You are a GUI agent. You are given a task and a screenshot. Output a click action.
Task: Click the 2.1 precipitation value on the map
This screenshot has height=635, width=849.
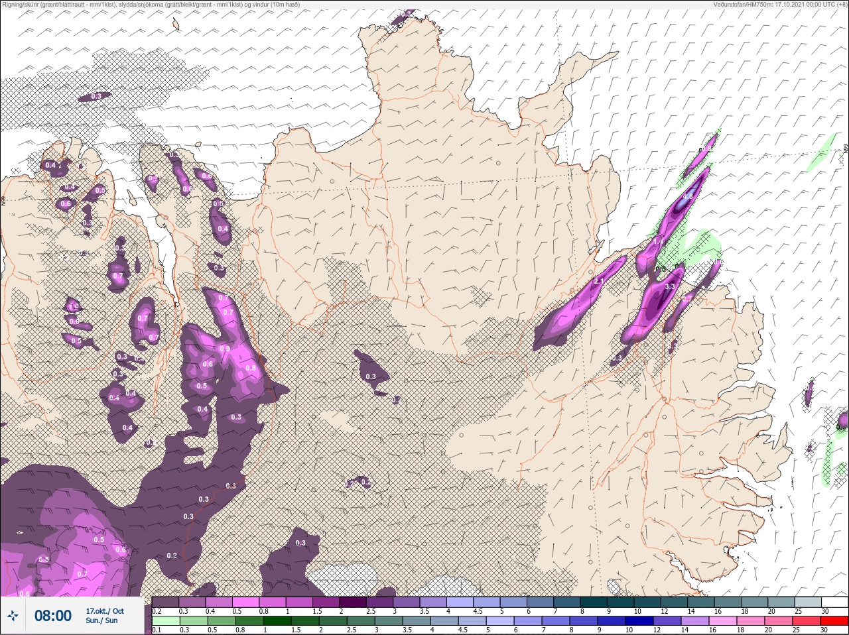click(x=598, y=282)
